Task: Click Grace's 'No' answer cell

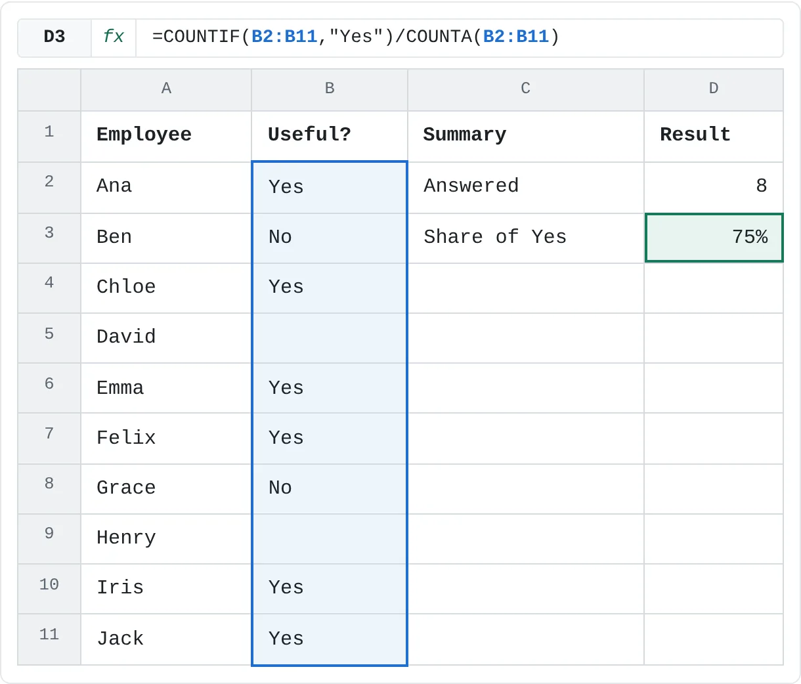Action: pos(330,489)
